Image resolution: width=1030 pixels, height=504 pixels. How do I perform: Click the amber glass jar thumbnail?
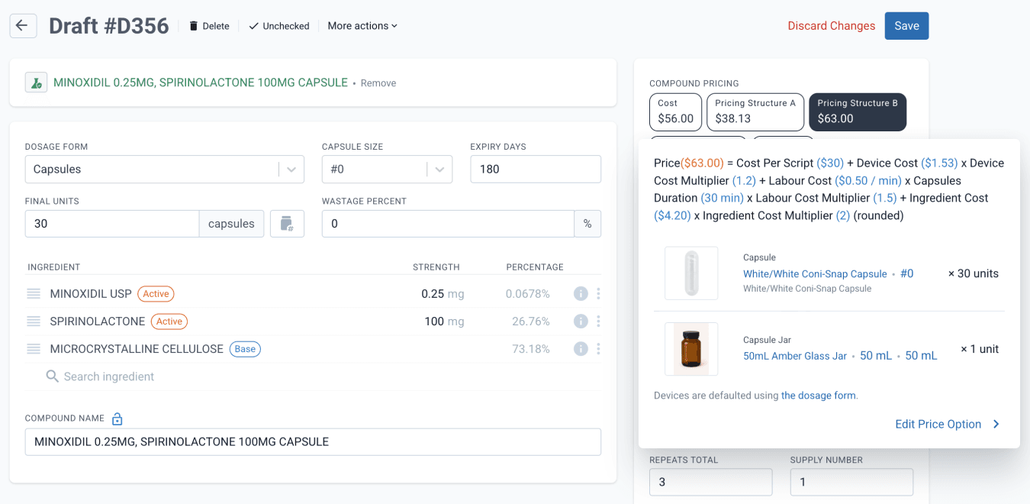[x=691, y=349]
